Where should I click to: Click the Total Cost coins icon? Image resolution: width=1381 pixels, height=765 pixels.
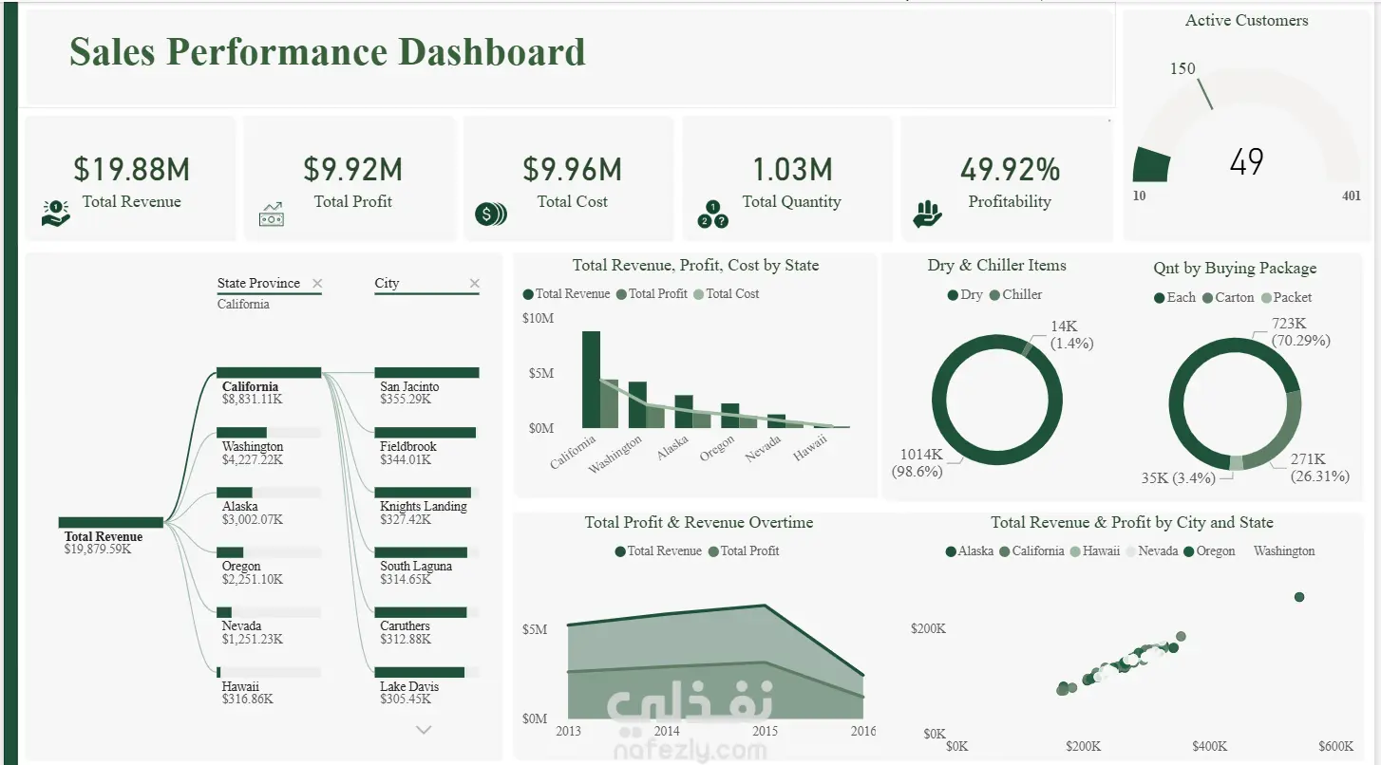click(490, 214)
